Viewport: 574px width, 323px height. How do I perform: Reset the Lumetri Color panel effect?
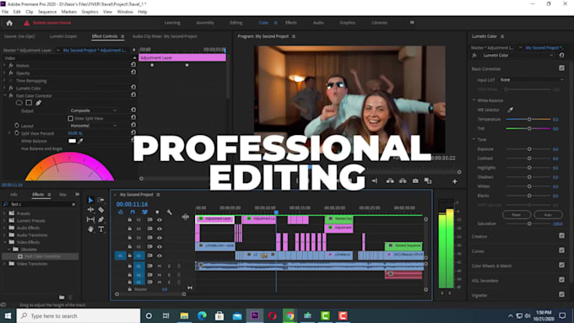point(561,55)
